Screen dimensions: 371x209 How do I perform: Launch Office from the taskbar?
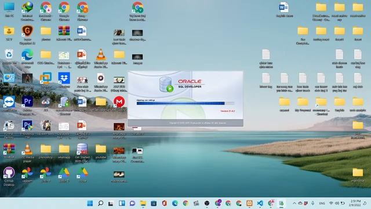[164, 203]
